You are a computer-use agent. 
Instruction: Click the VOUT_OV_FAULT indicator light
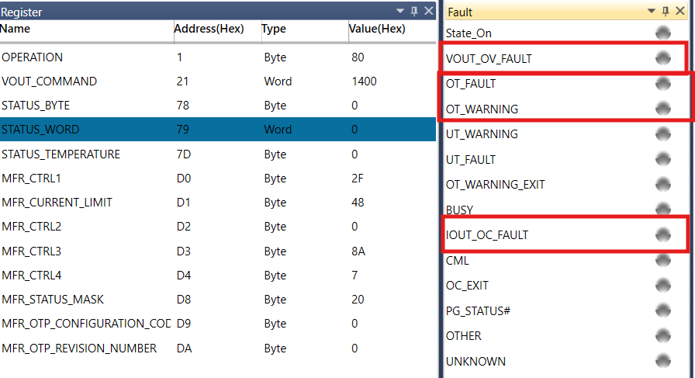click(x=662, y=58)
